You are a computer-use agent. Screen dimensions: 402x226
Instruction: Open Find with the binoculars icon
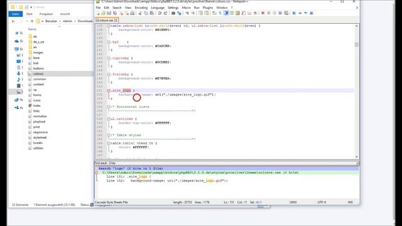(173, 13)
